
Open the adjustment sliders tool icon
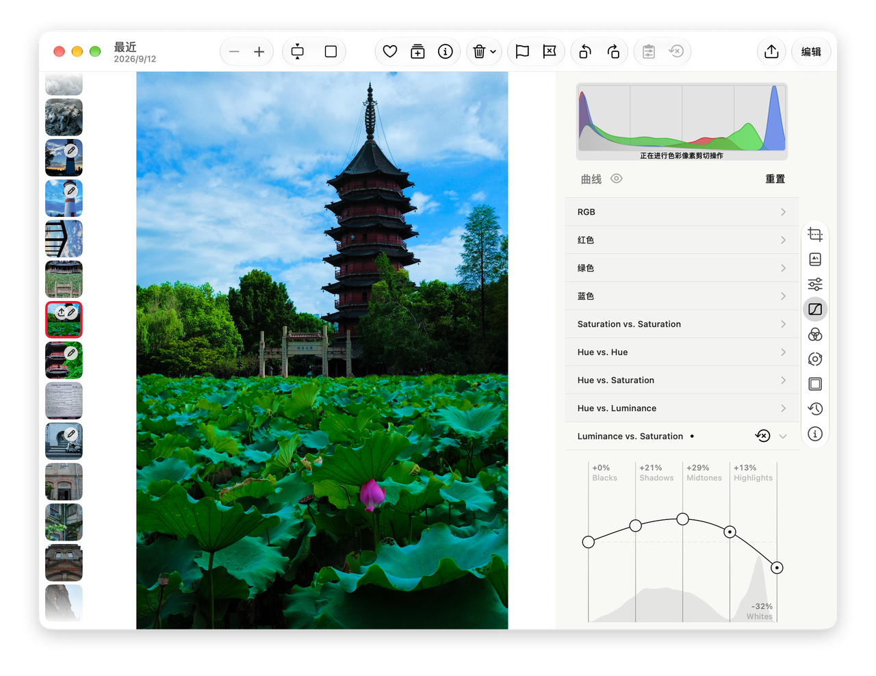point(815,285)
